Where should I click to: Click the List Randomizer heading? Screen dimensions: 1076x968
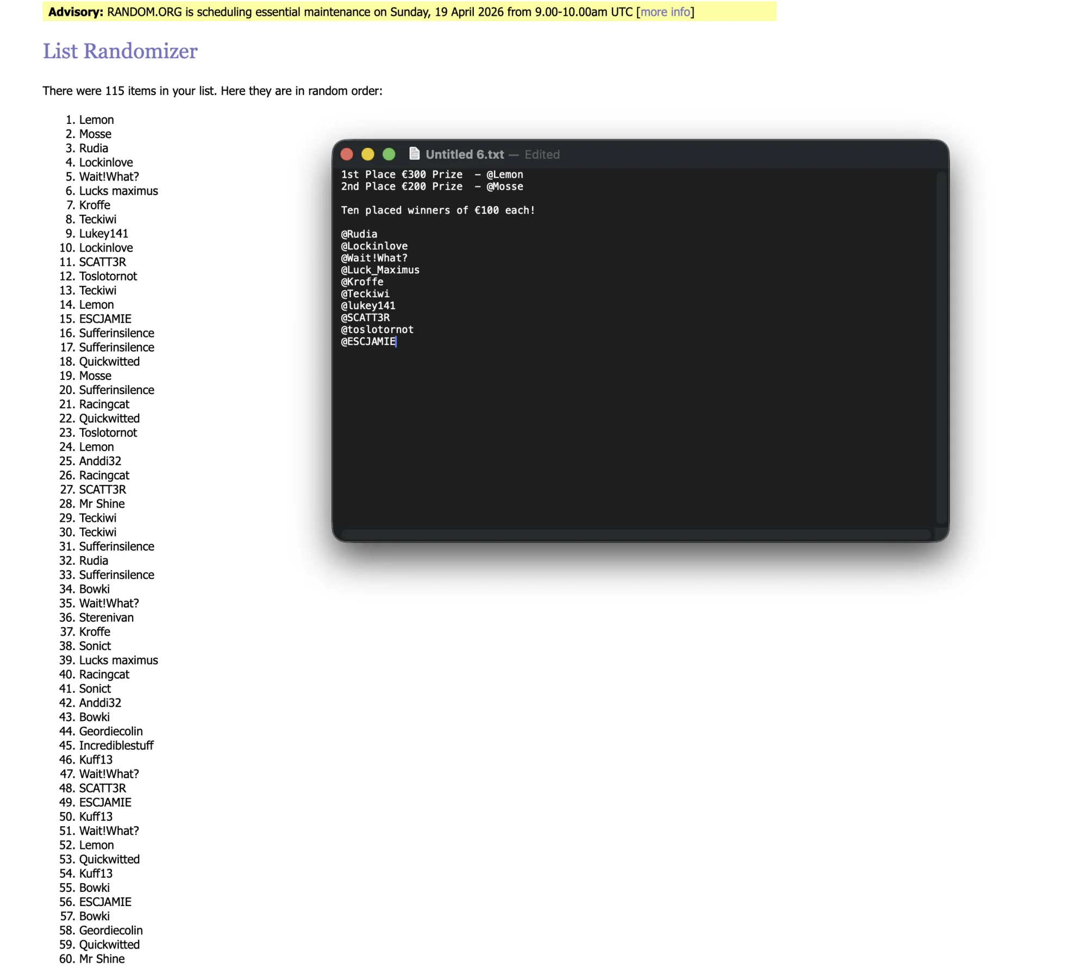120,51
